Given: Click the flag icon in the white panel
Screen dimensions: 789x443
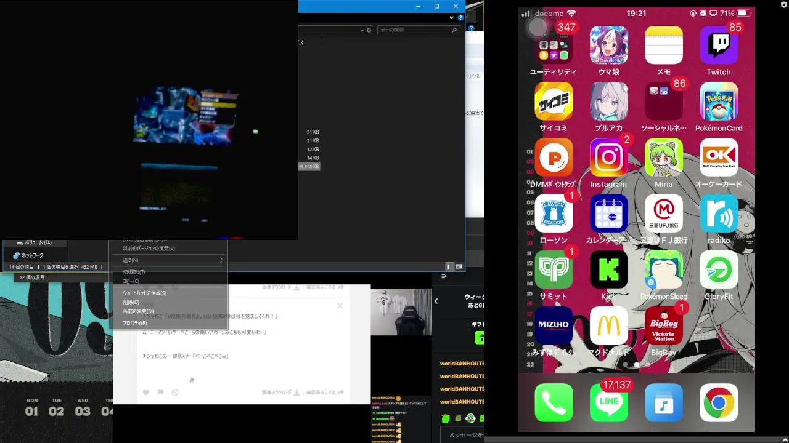Looking at the screenshot, I should pos(160,393).
